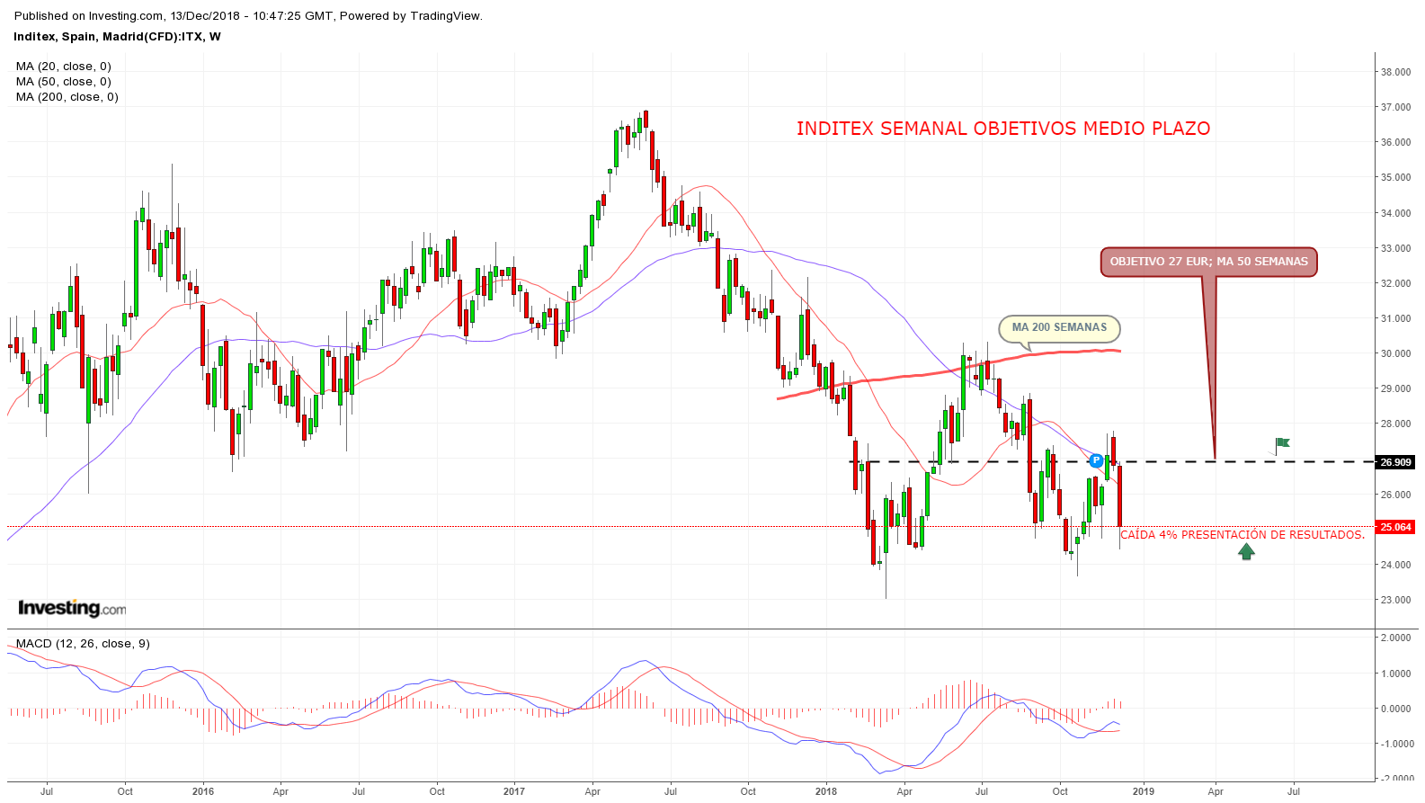The height and width of the screenshot is (803, 1425).
Task: Select the INDITEX SEMANAL OBJETIVOS MEDIO PLAZO title text
Action: click(1003, 129)
